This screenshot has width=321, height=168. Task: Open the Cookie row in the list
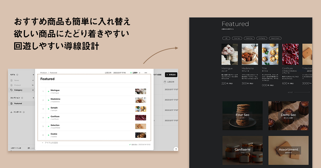[94, 135]
